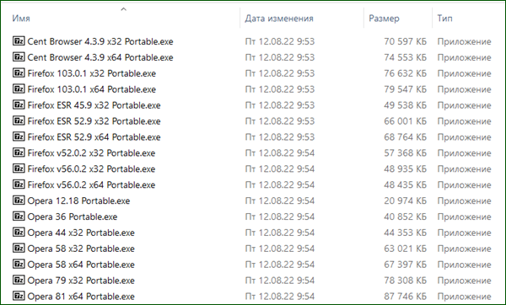
Task: Click the icon of Opera 36 Portable.exe
Action: click(19, 217)
